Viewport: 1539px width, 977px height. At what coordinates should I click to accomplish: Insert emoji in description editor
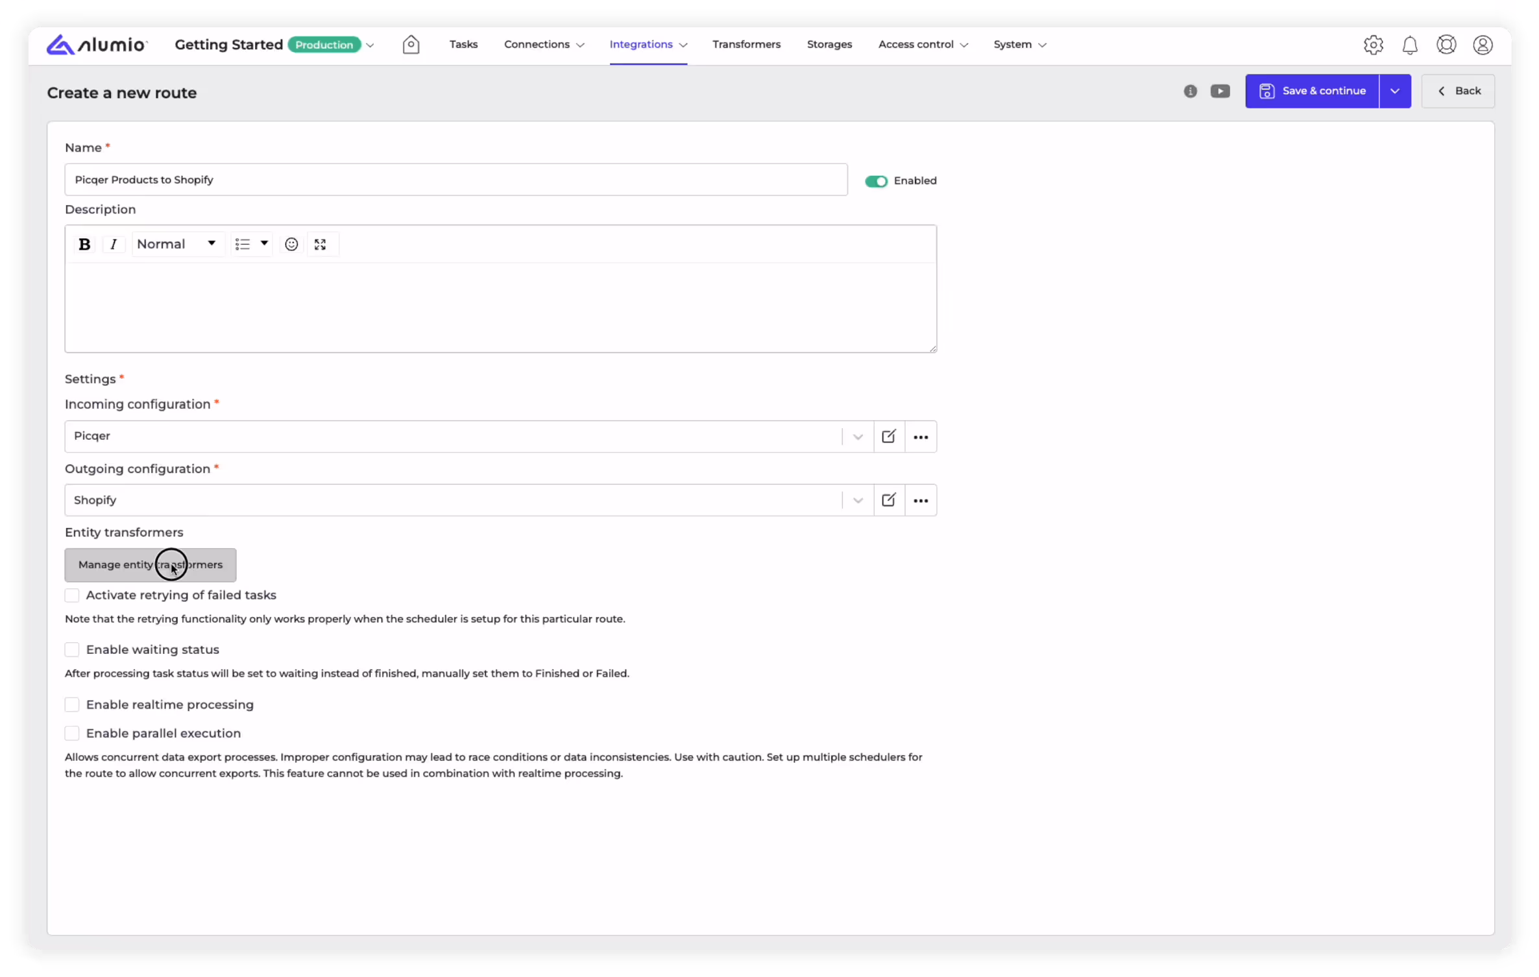(x=291, y=245)
